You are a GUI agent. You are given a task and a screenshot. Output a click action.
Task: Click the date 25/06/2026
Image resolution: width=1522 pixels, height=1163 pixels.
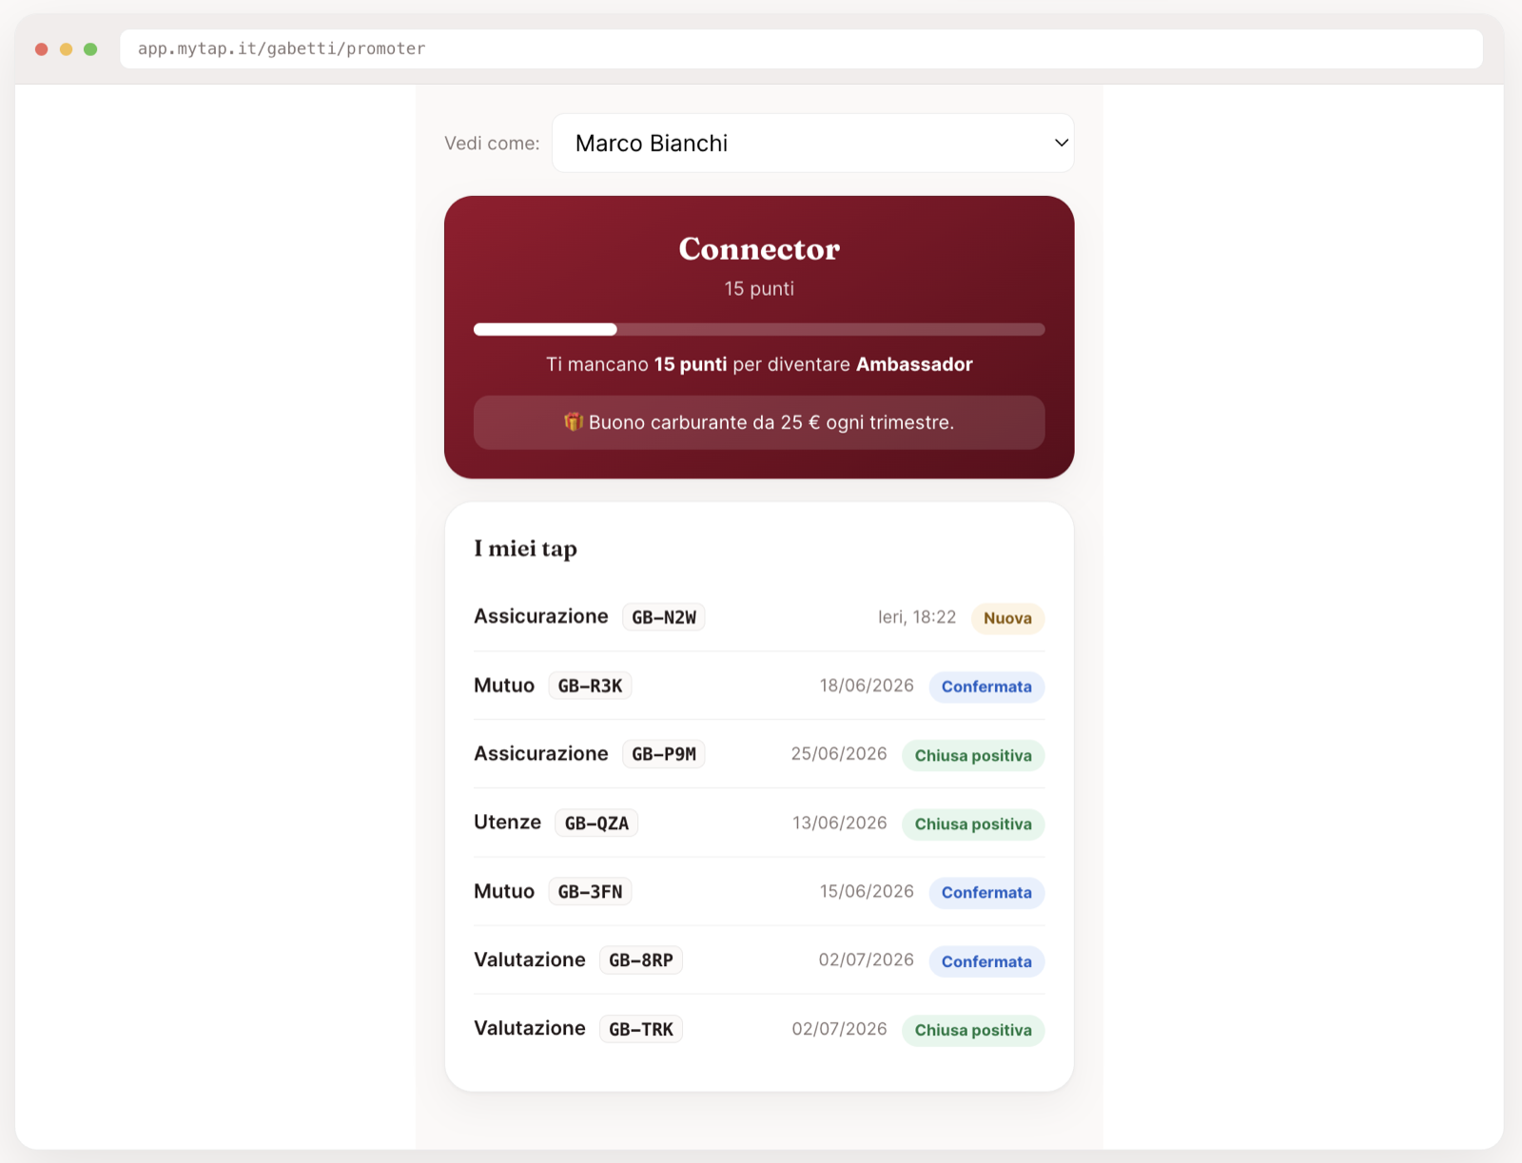pos(839,754)
